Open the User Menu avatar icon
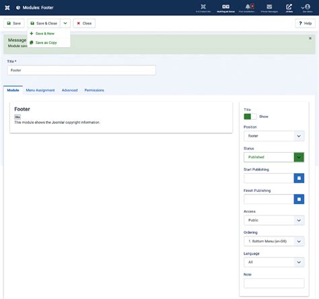Viewport: 319px width, 299px height. point(308,8)
